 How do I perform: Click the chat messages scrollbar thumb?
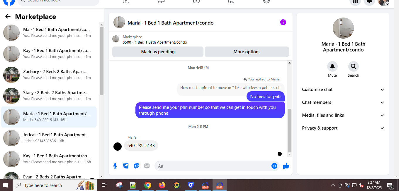pos(289,130)
